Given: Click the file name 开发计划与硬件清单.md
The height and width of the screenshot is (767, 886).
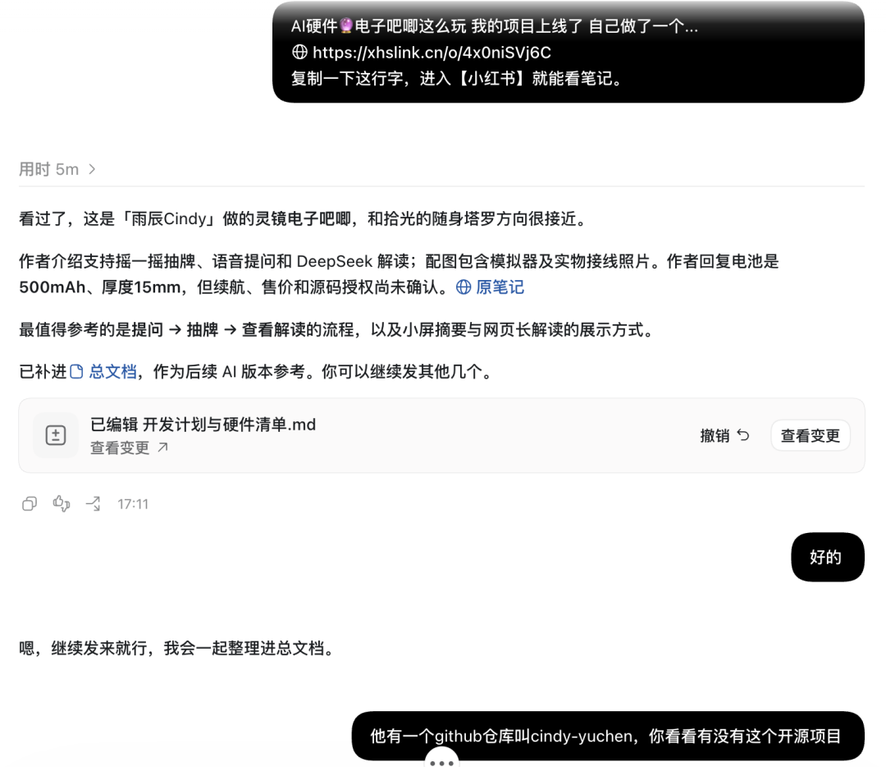Looking at the screenshot, I should tap(229, 425).
